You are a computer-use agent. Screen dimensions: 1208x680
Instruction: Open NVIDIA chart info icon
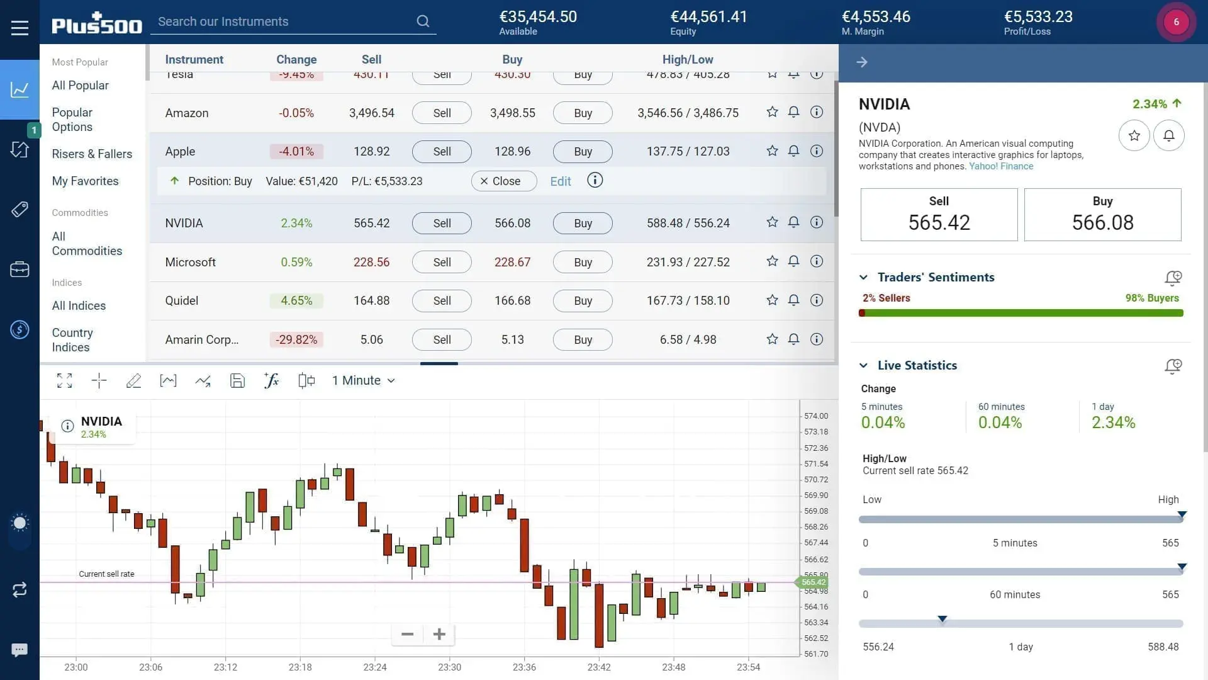[x=67, y=426]
